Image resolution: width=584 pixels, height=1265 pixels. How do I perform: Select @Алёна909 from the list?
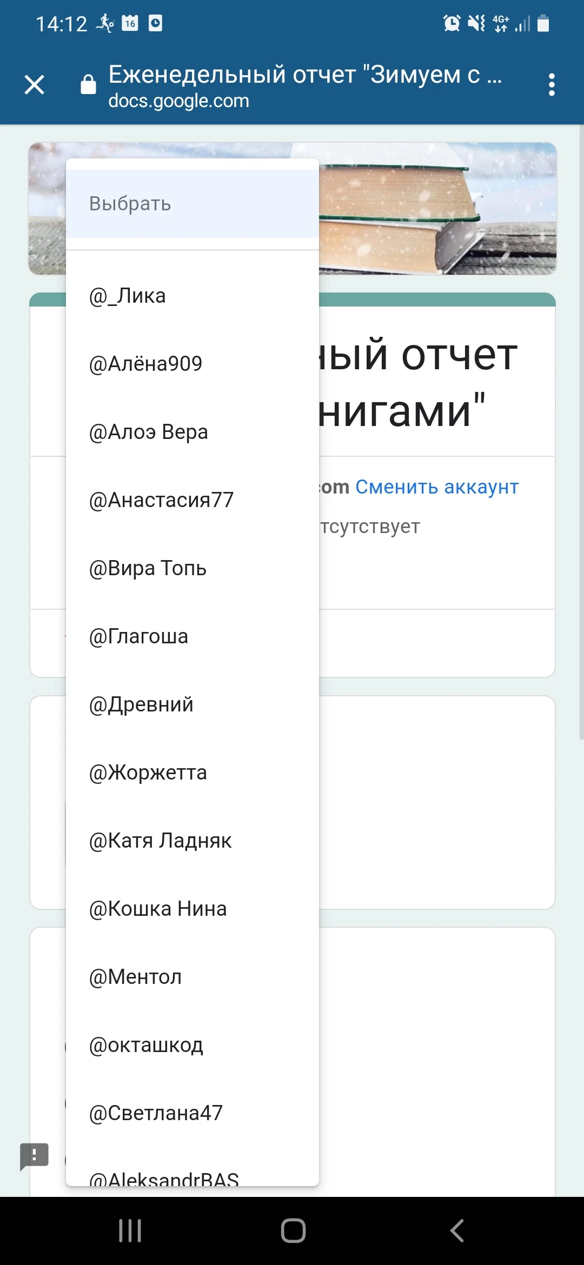145,363
